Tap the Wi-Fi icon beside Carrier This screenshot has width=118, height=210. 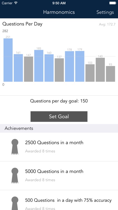[x=16, y=3]
